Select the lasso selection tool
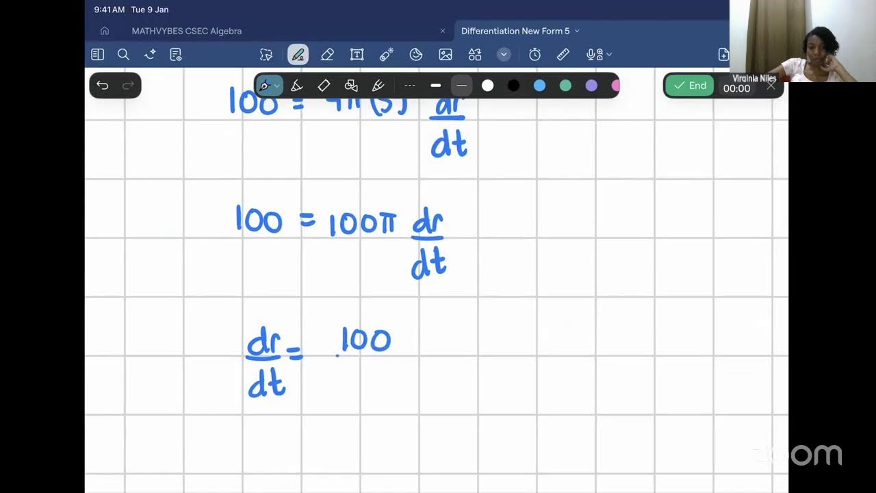The image size is (876, 493). coord(266,55)
